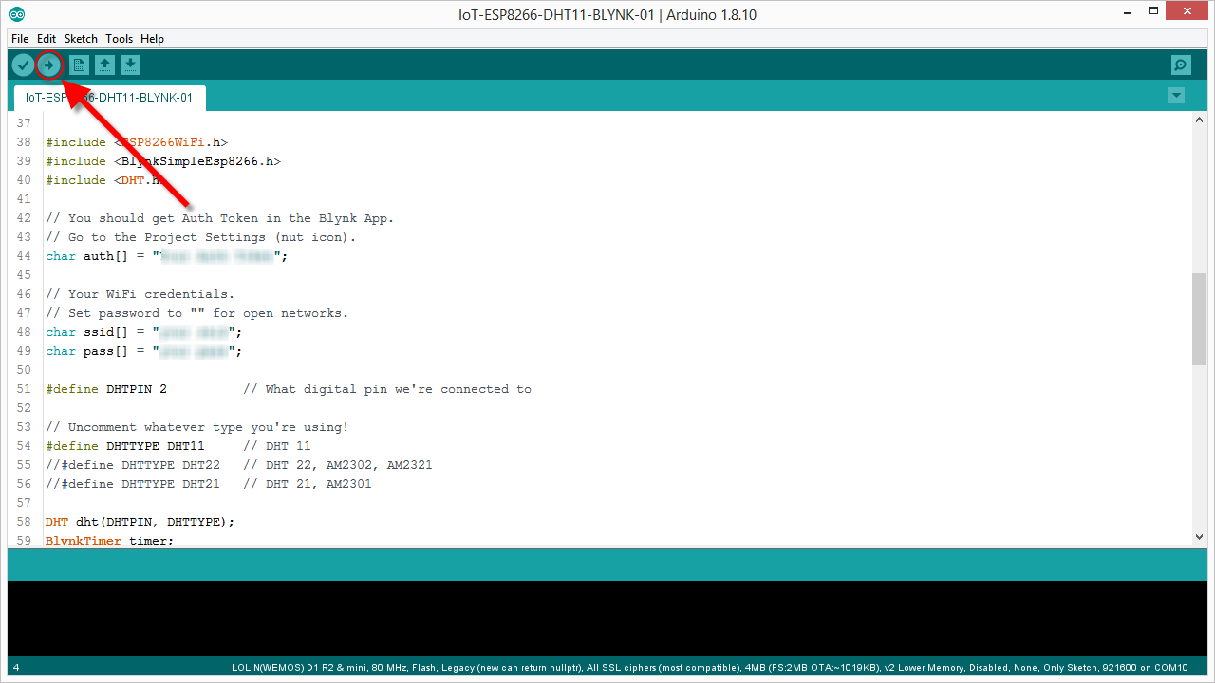Click the editor vertical scrollbar thumb
This screenshot has height=683, width=1215.
(1200, 319)
